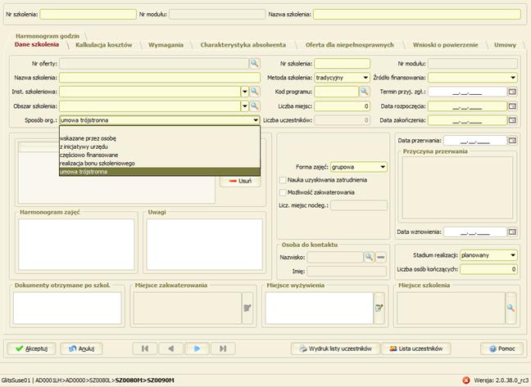Open calendar for Data rozpoczęcia

(x=512, y=106)
